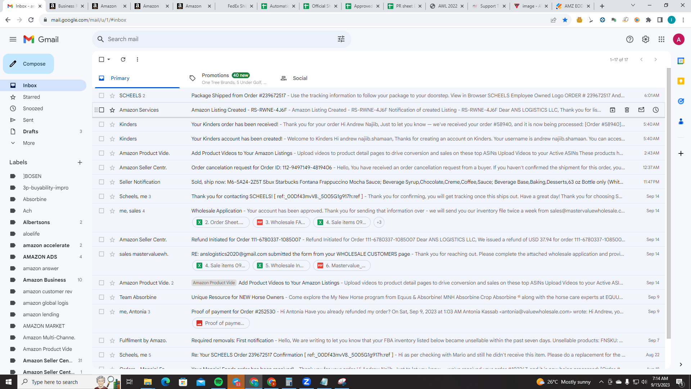Open Google Keep side panel
This screenshot has width=691, height=389.
point(681,81)
